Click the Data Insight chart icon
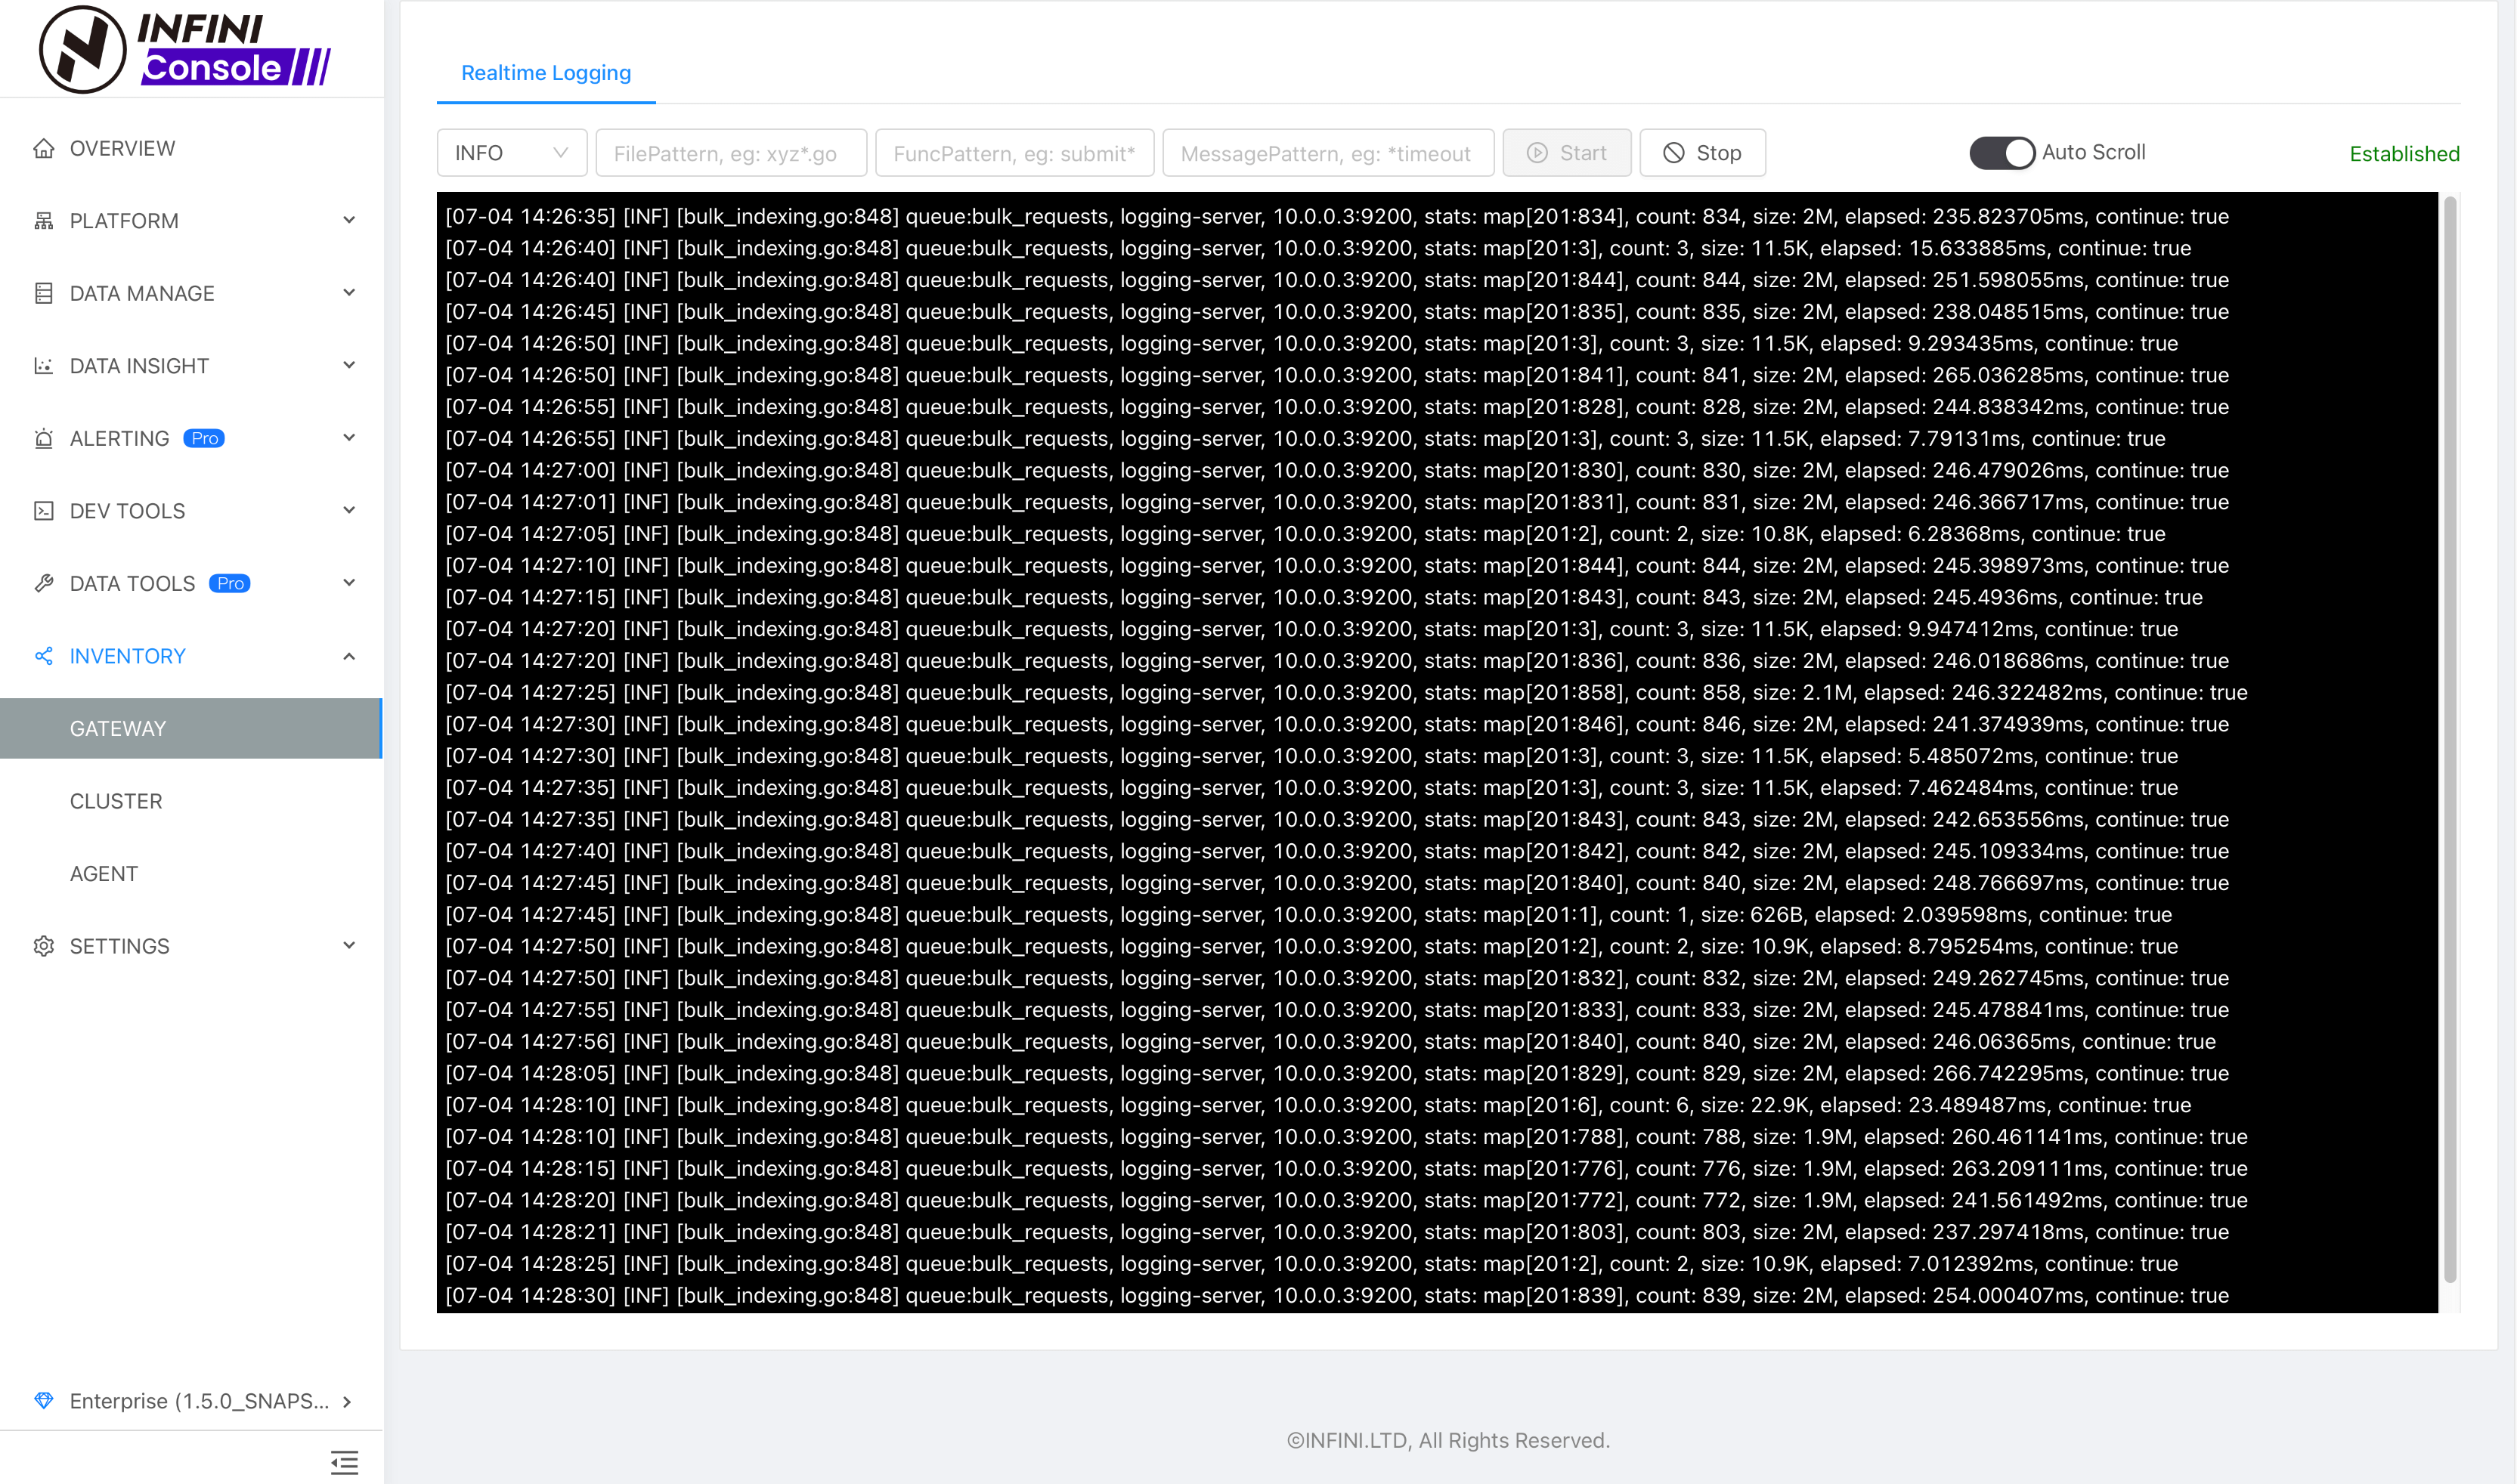 (44, 366)
